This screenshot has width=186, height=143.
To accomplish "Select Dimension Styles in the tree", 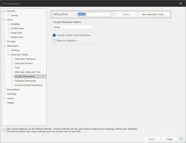I will [20, 55].
